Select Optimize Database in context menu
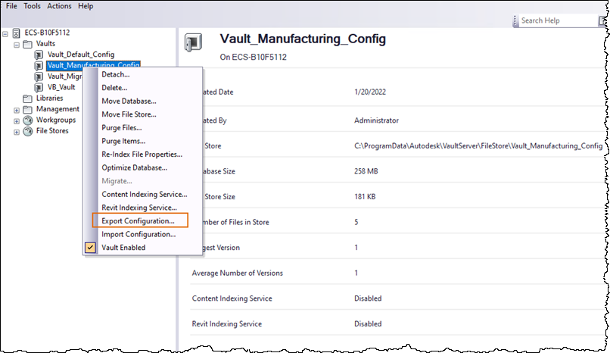 pyautogui.click(x=134, y=167)
